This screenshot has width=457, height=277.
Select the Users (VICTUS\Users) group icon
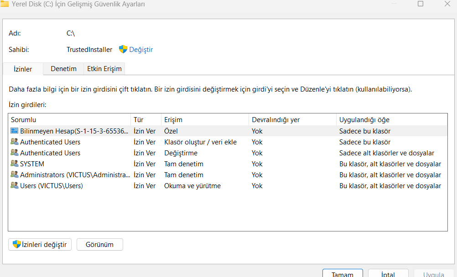pos(15,185)
